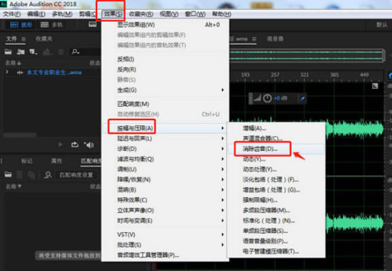The width and height of the screenshot is (392, 271).
Task: Expand the 延迟与回声(L) submenu
Action: tap(165, 139)
